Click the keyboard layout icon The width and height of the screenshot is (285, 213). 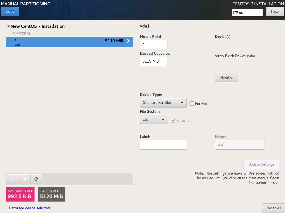click(236, 13)
